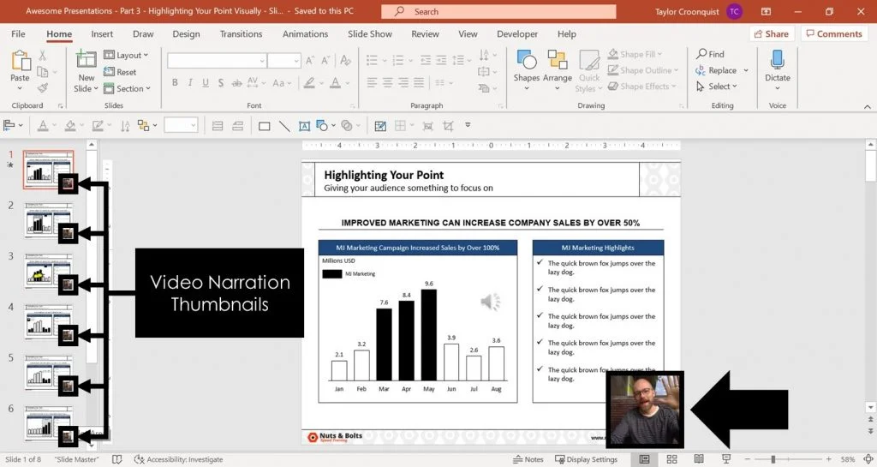Viewport: 877px width, 467px height.
Task: Click the text box icon in Quick Access toolbar
Action: click(304, 127)
